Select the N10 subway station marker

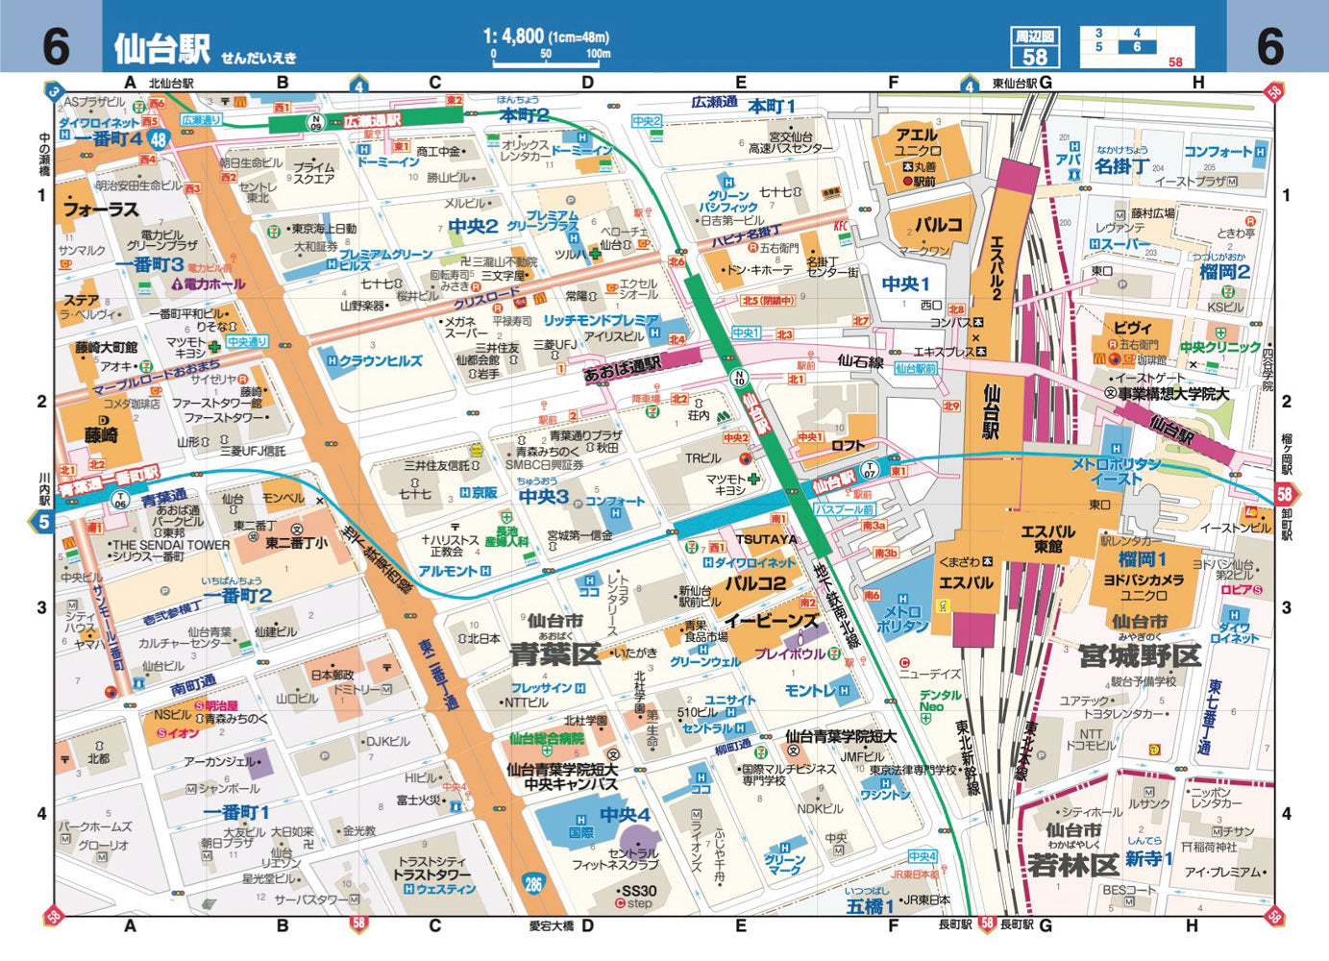[x=740, y=378]
